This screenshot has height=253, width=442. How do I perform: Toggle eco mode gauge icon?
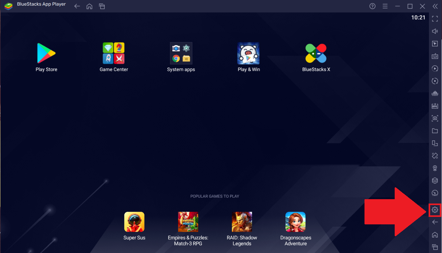pyautogui.click(x=435, y=193)
